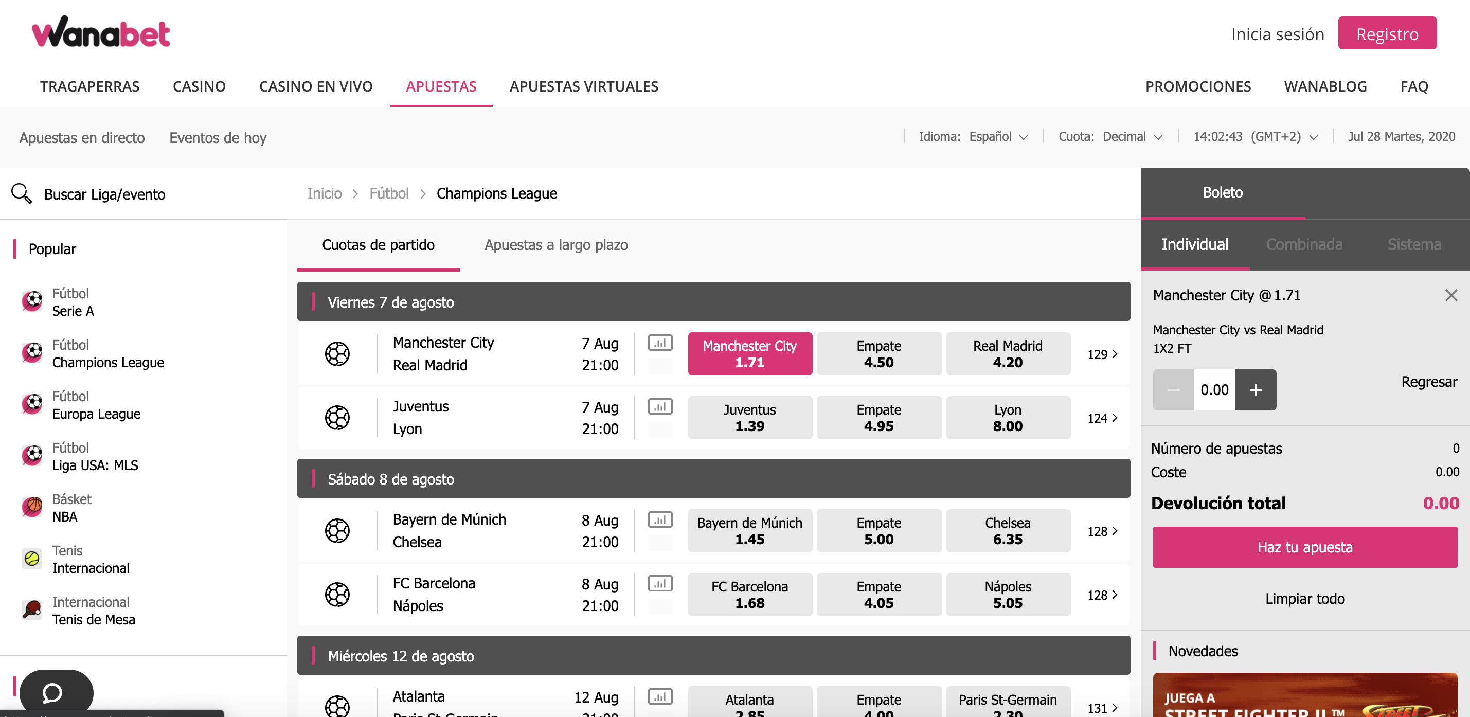Click the stake amount 0.00 field

1214,390
